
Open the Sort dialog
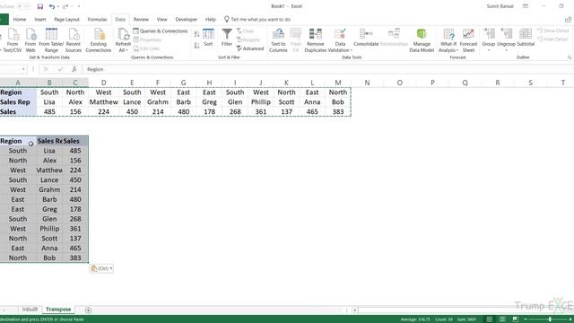[208, 38]
